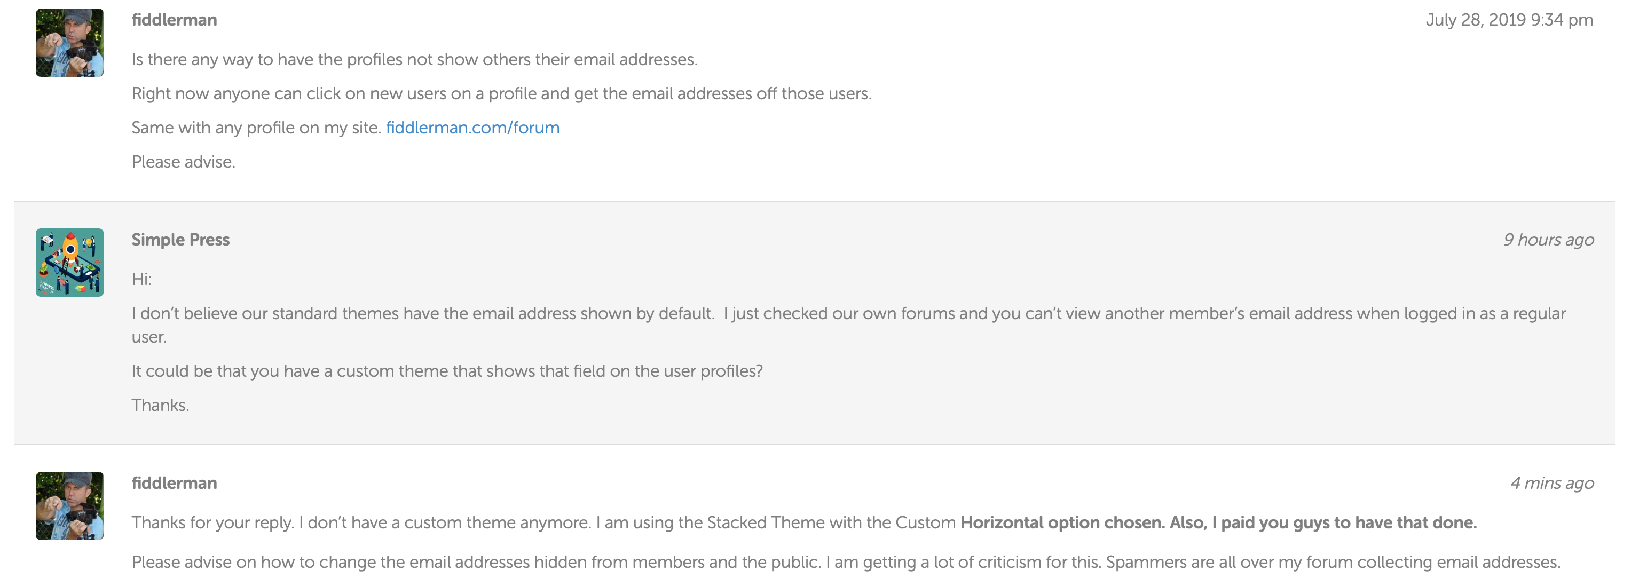Click the Simple Press rocket avatar
The height and width of the screenshot is (586, 1639).
[69, 262]
